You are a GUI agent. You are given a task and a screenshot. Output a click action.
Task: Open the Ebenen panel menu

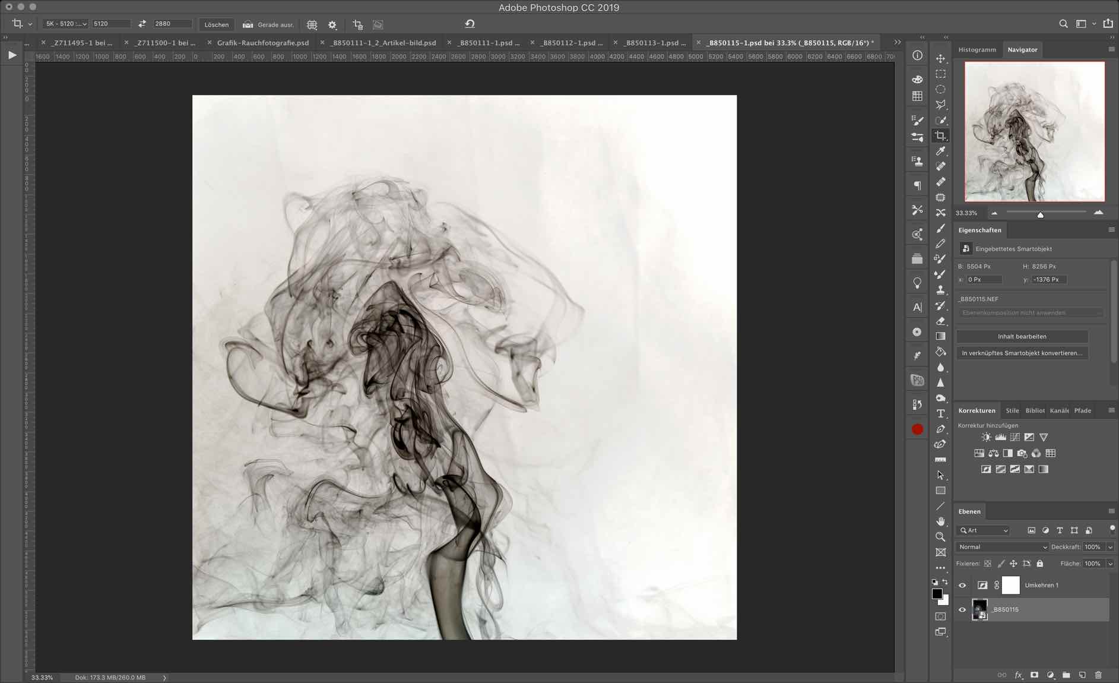coord(1111,511)
